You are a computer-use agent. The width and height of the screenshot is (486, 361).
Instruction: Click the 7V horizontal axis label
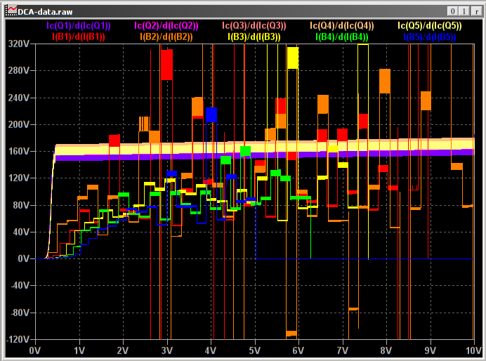coord(343,350)
